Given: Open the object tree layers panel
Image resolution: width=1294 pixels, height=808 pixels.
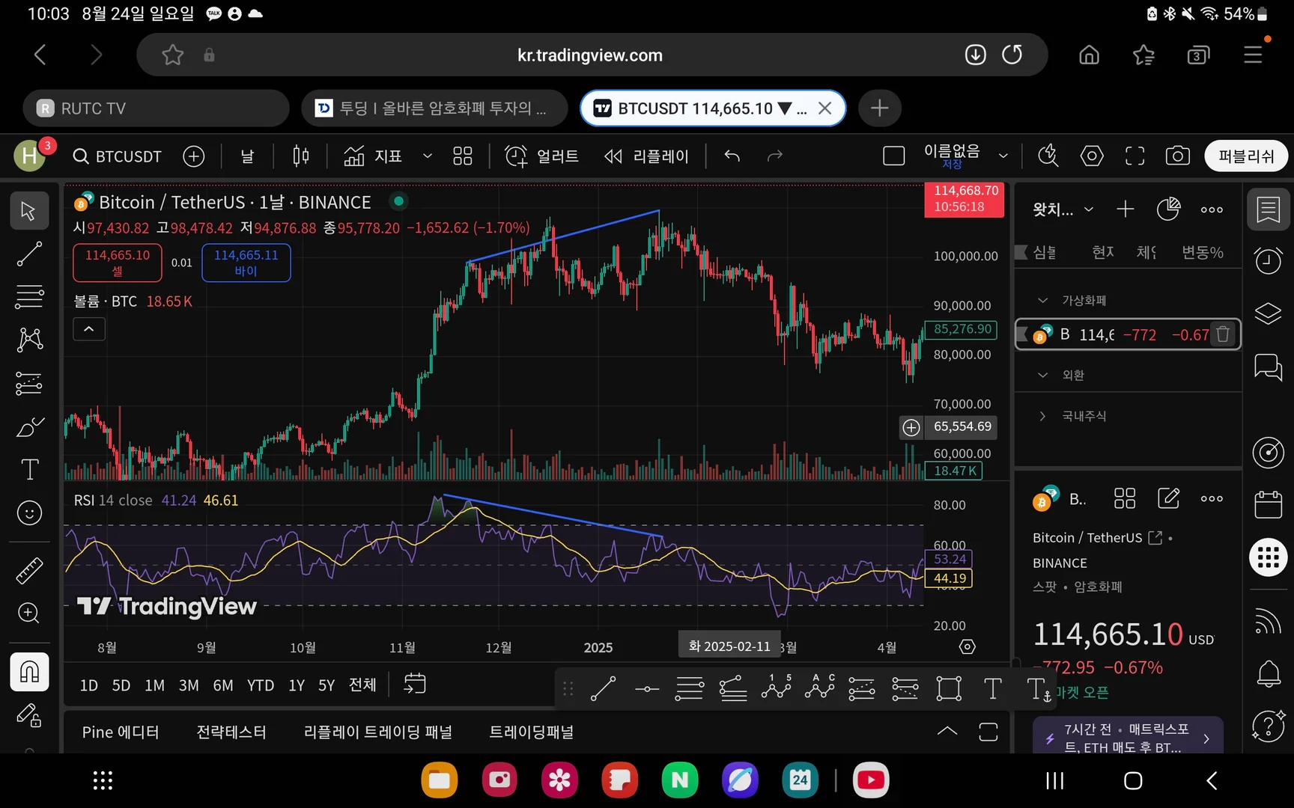Looking at the screenshot, I should (1268, 313).
